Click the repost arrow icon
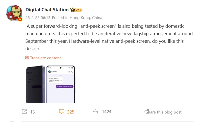 (24, 112)
